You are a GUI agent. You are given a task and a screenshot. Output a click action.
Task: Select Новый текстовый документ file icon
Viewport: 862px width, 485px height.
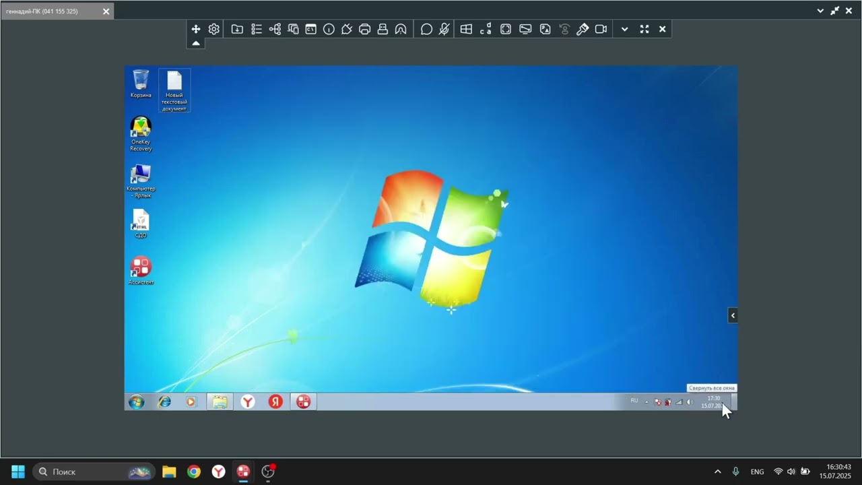click(174, 91)
